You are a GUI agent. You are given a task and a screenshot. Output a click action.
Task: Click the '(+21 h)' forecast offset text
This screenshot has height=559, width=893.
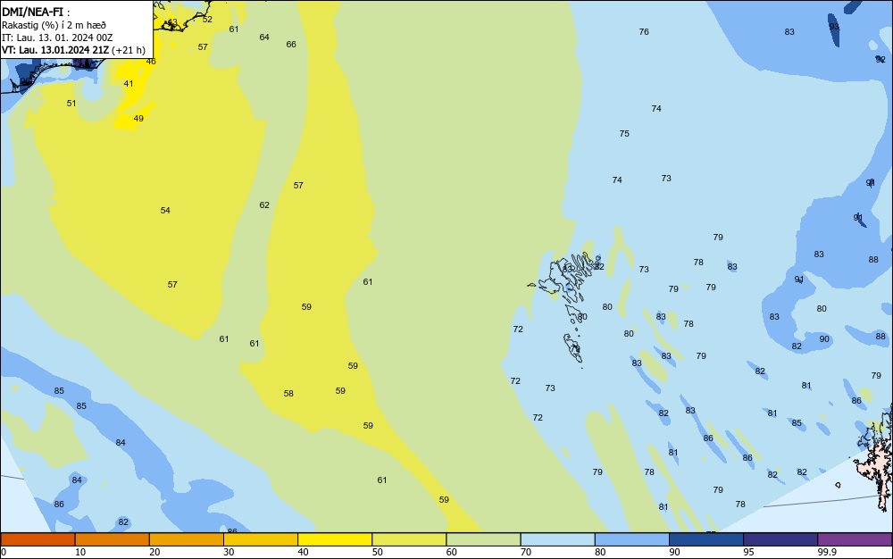coord(128,50)
